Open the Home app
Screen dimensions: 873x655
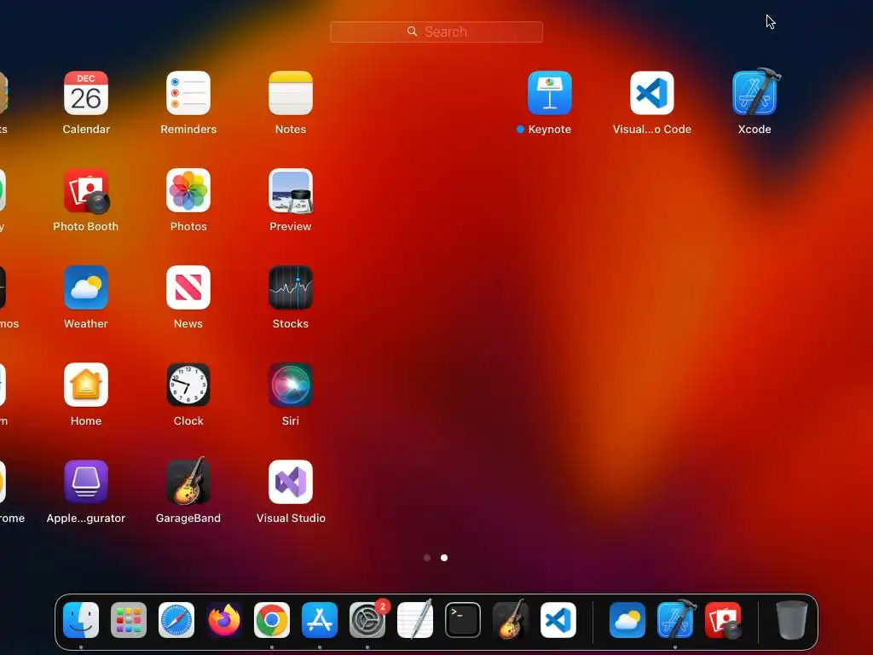click(x=86, y=385)
